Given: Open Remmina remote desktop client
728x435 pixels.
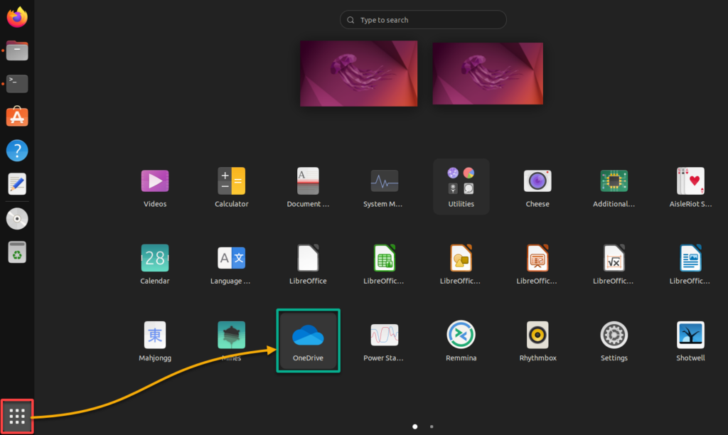Looking at the screenshot, I should [x=461, y=334].
